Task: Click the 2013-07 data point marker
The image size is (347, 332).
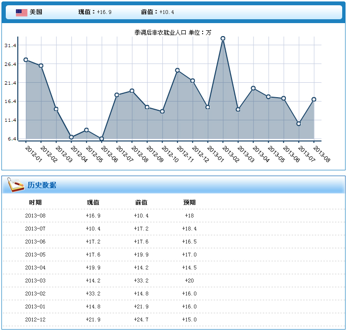Action: (299, 124)
